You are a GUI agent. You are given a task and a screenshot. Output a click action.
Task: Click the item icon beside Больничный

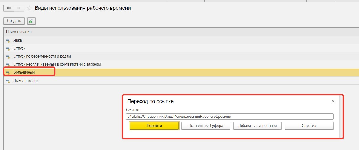(8, 73)
